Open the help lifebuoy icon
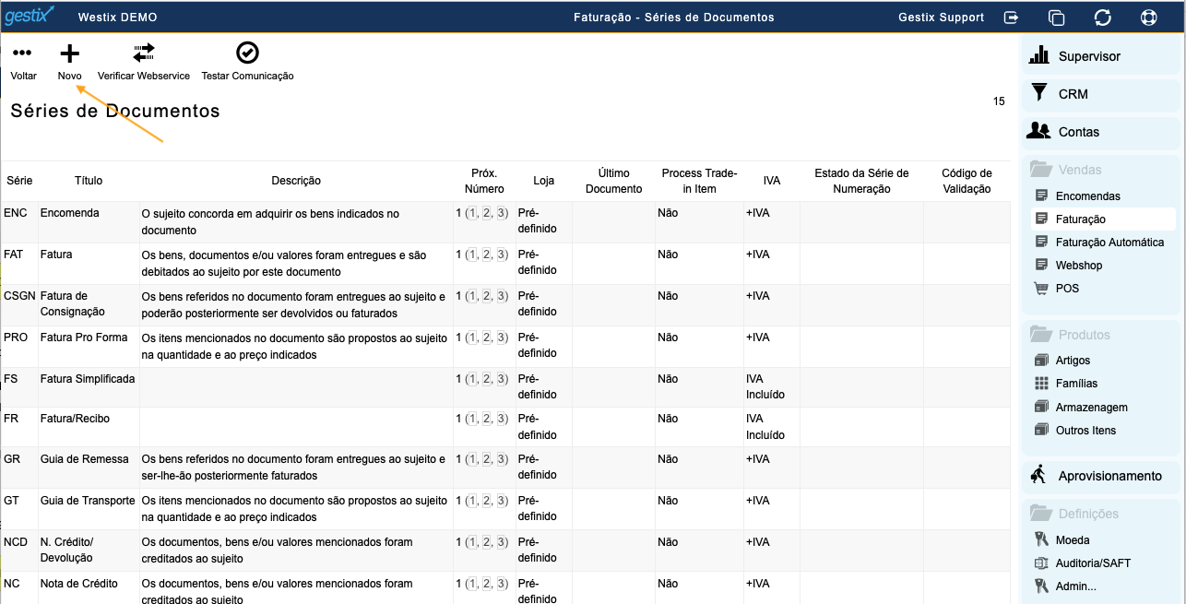The width and height of the screenshot is (1186, 604). point(1148,18)
